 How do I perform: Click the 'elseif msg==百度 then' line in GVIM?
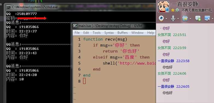[x=121, y=57]
